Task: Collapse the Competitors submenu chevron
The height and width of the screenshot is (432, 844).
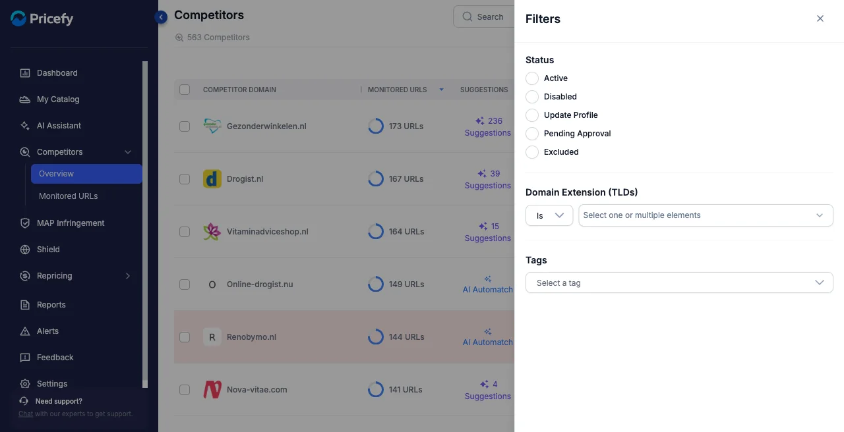Action: pyautogui.click(x=128, y=152)
